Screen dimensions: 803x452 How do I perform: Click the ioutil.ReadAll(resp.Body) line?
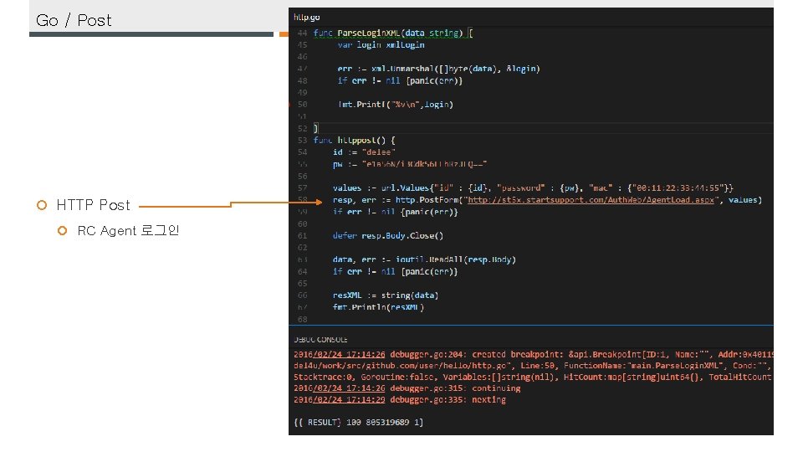click(424, 259)
